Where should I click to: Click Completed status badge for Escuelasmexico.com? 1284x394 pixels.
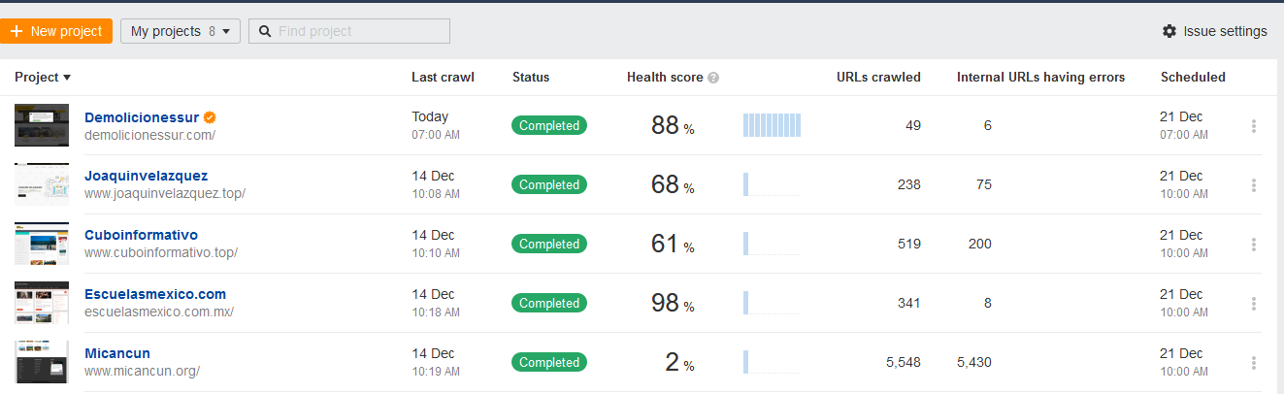tap(549, 303)
